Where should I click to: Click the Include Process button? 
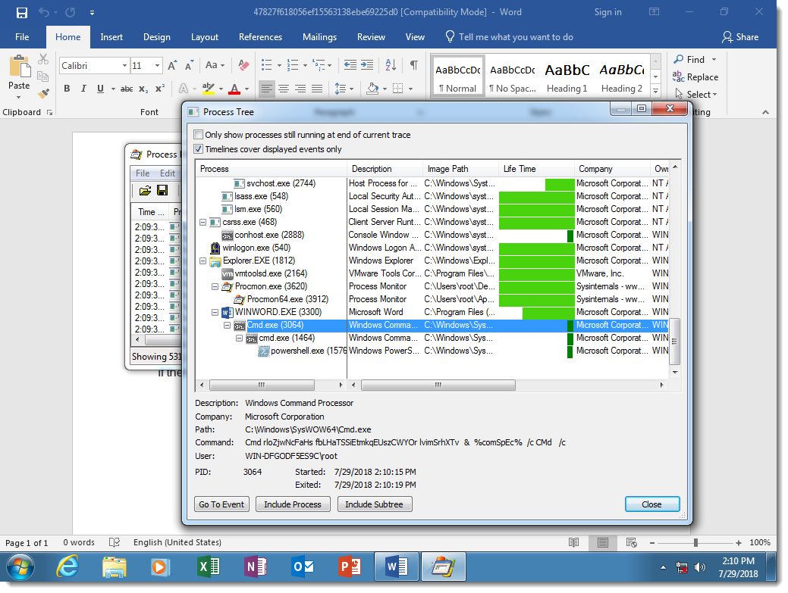[x=293, y=504]
